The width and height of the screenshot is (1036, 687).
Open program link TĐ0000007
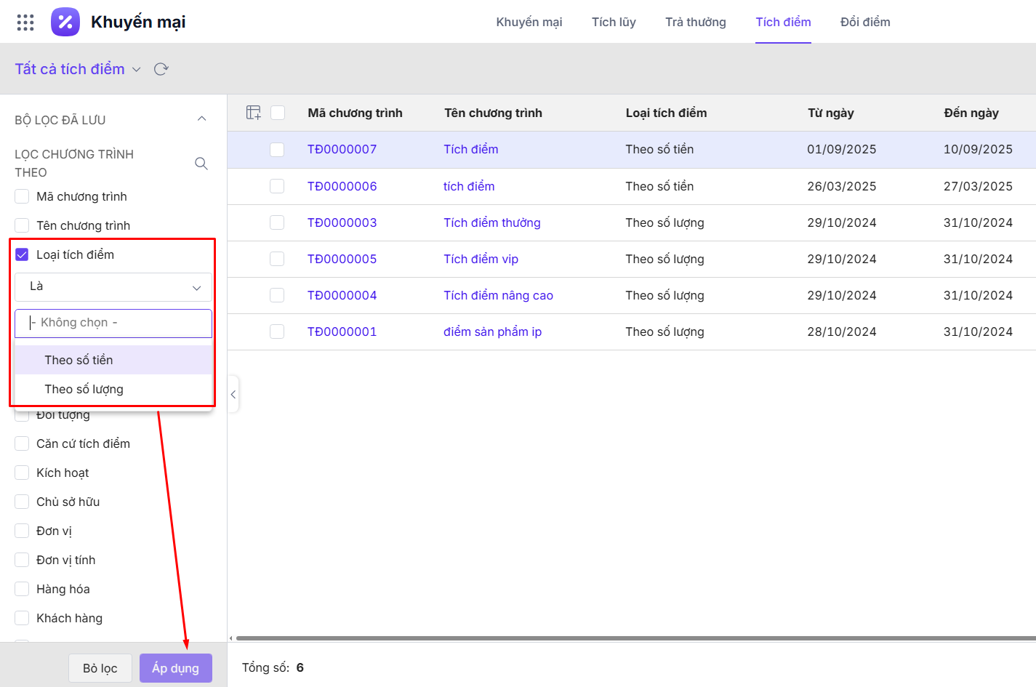click(x=342, y=149)
